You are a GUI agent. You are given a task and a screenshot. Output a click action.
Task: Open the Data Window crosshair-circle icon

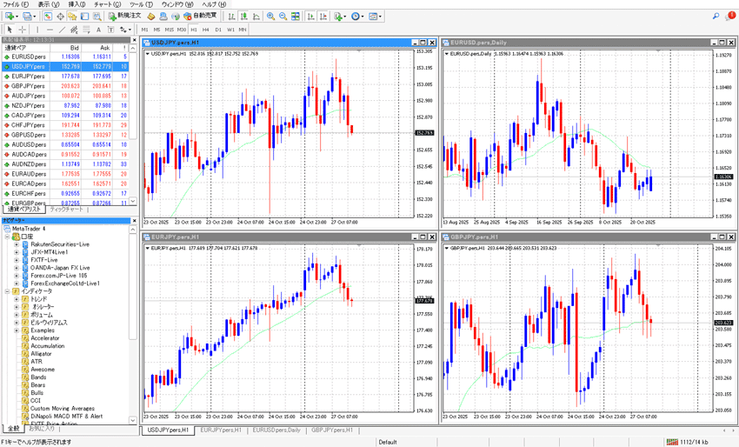click(x=60, y=16)
